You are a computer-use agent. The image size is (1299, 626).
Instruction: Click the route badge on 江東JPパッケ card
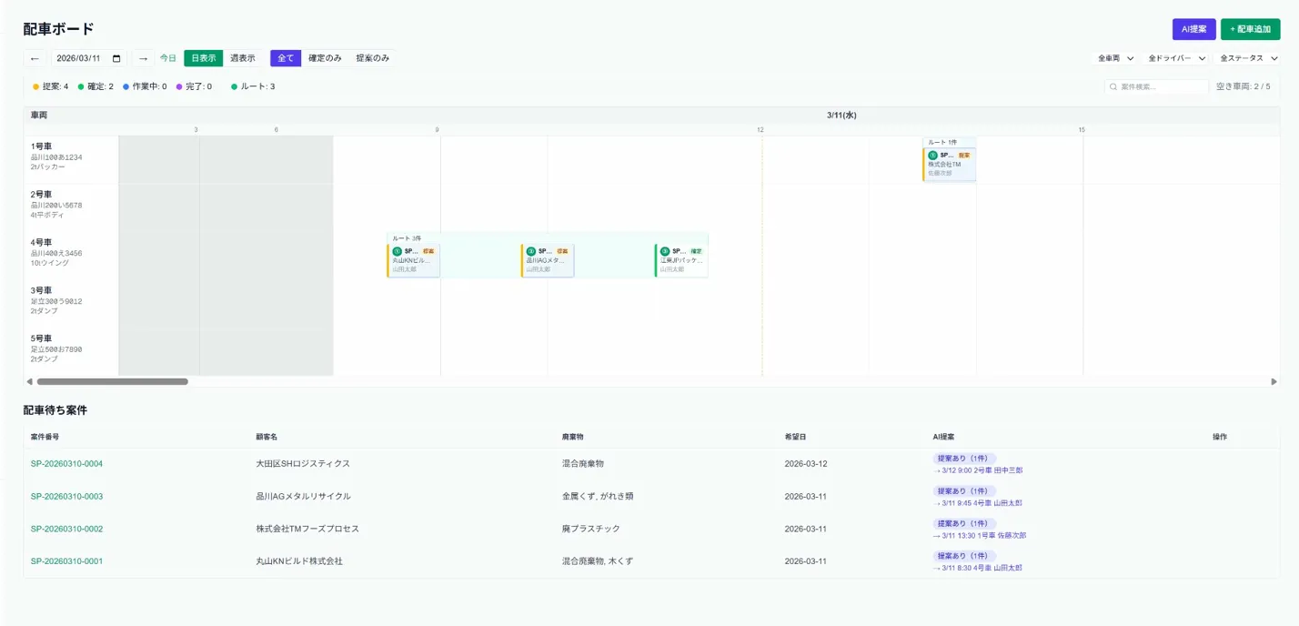pyautogui.click(x=665, y=251)
